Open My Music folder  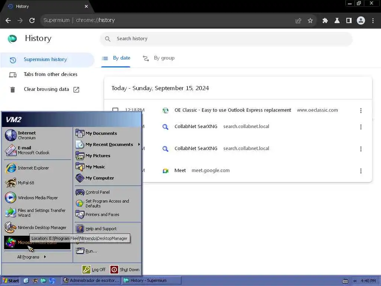pos(108,167)
